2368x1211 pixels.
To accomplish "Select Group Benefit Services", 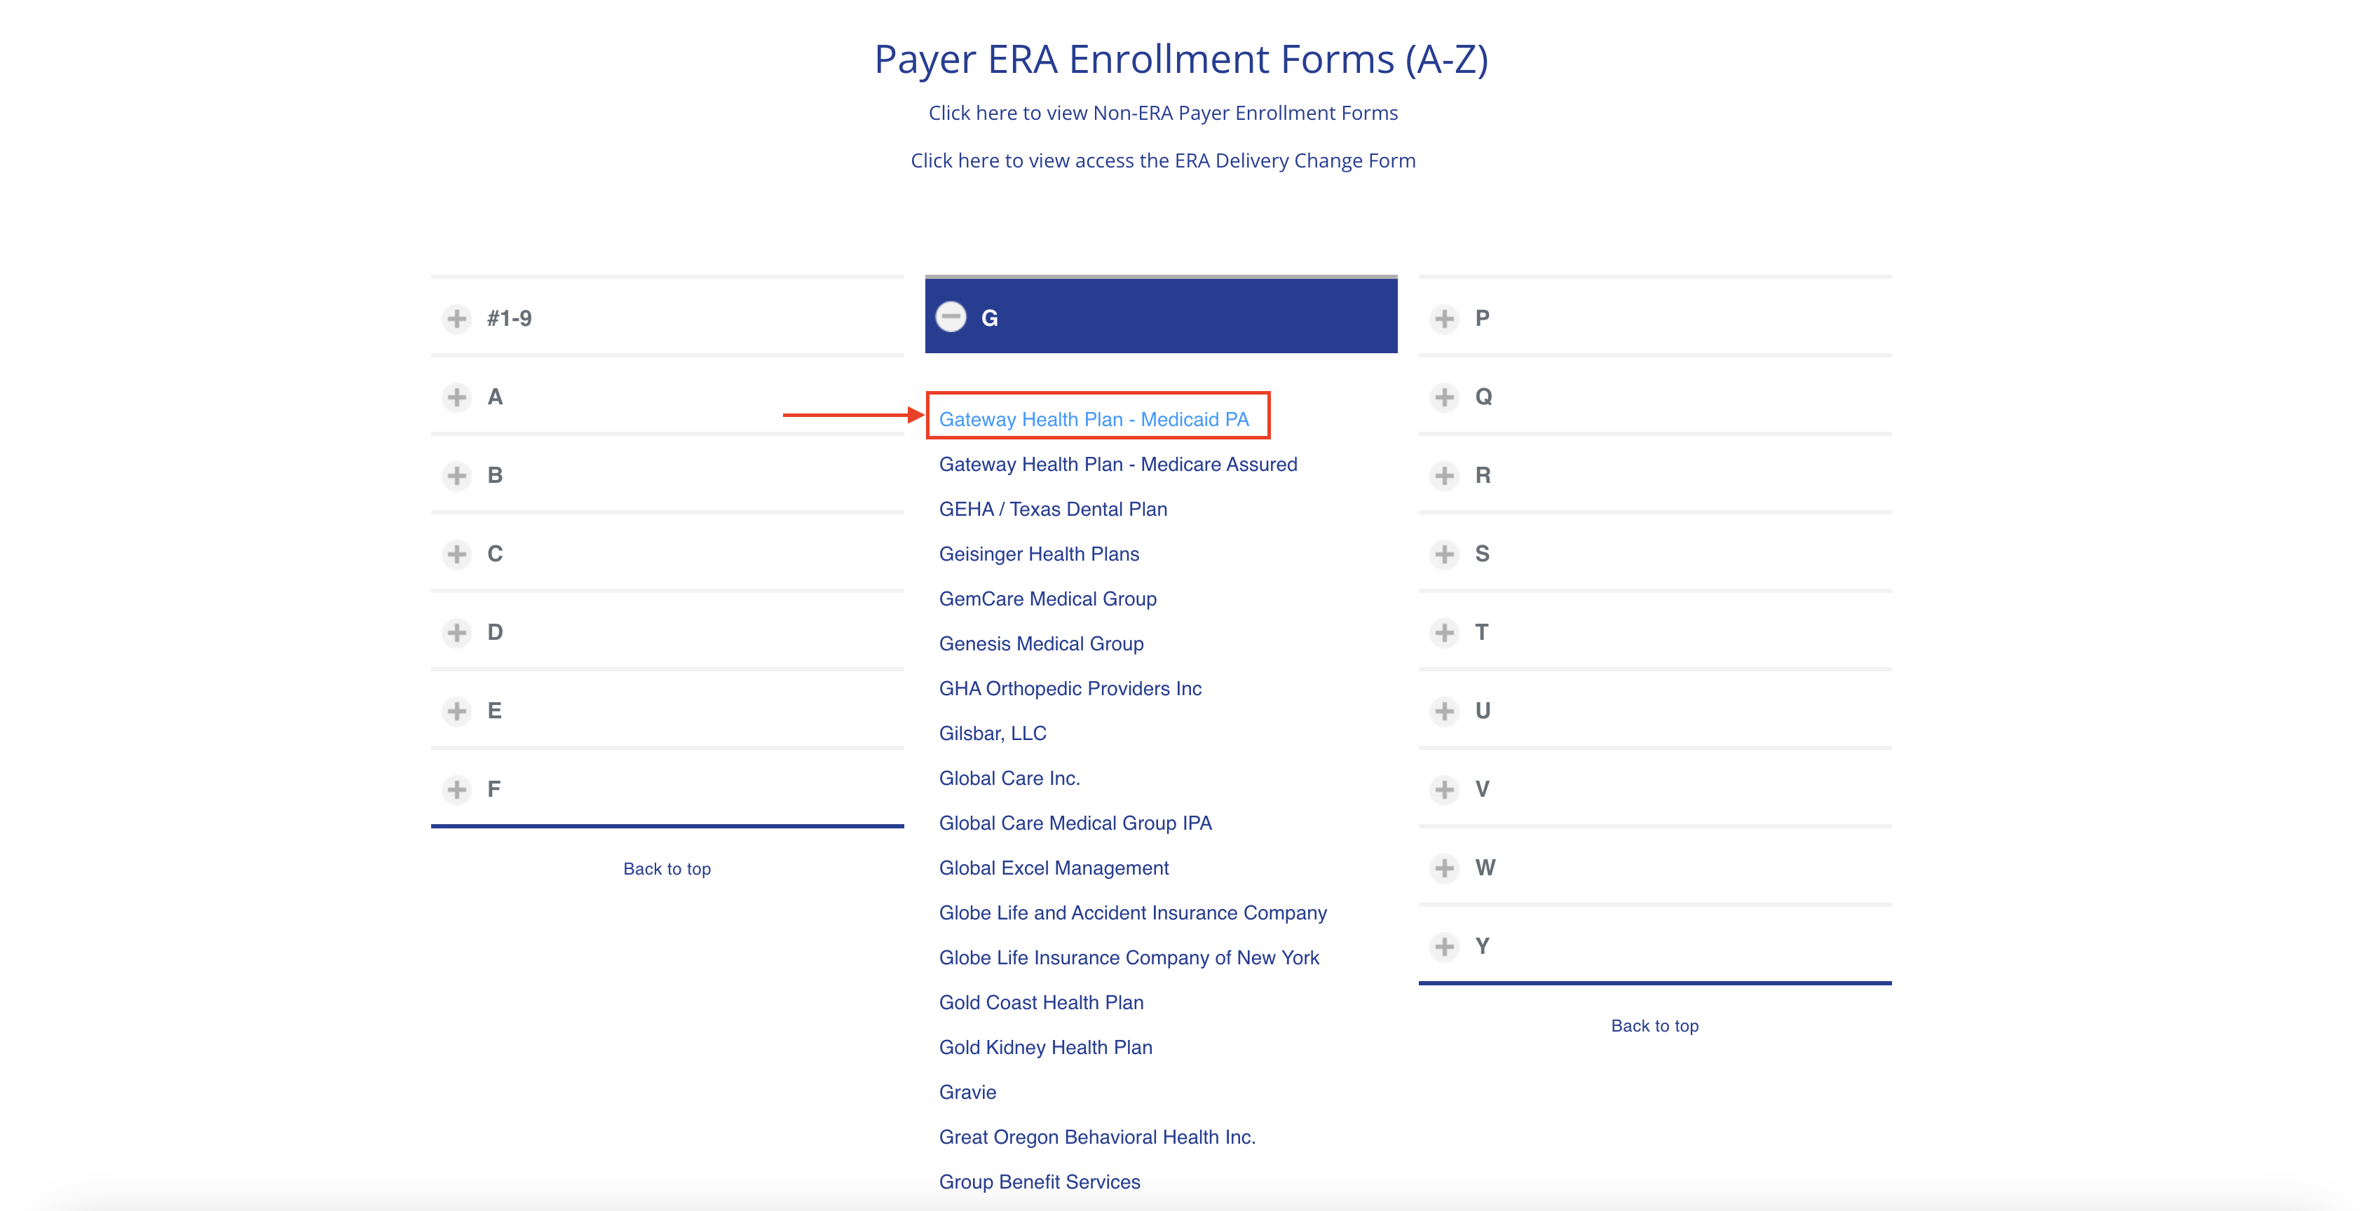I will point(1039,1182).
